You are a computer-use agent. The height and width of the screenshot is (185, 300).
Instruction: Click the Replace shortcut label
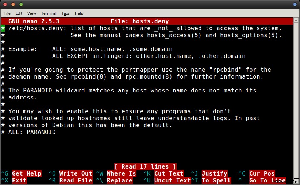click(x=120, y=180)
